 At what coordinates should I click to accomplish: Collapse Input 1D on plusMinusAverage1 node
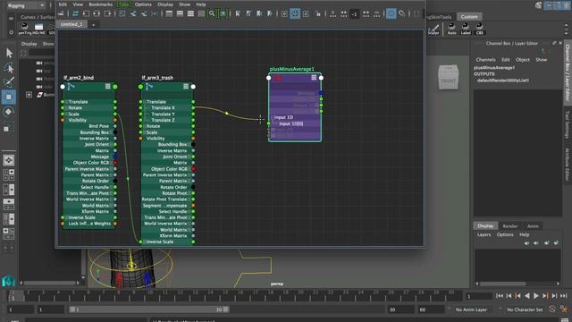point(273,117)
